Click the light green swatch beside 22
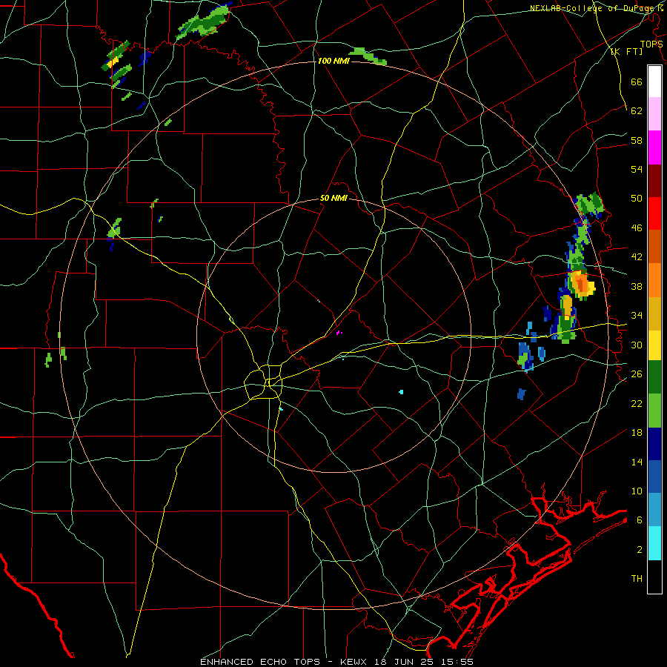The image size is (667, 667). pos(654,411)
